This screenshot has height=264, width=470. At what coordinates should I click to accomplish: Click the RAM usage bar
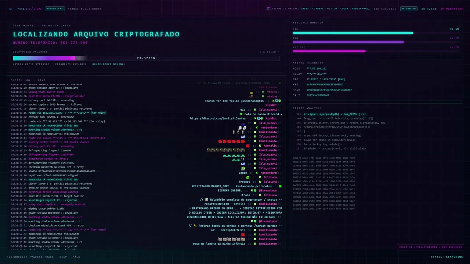tap(376, 42)
